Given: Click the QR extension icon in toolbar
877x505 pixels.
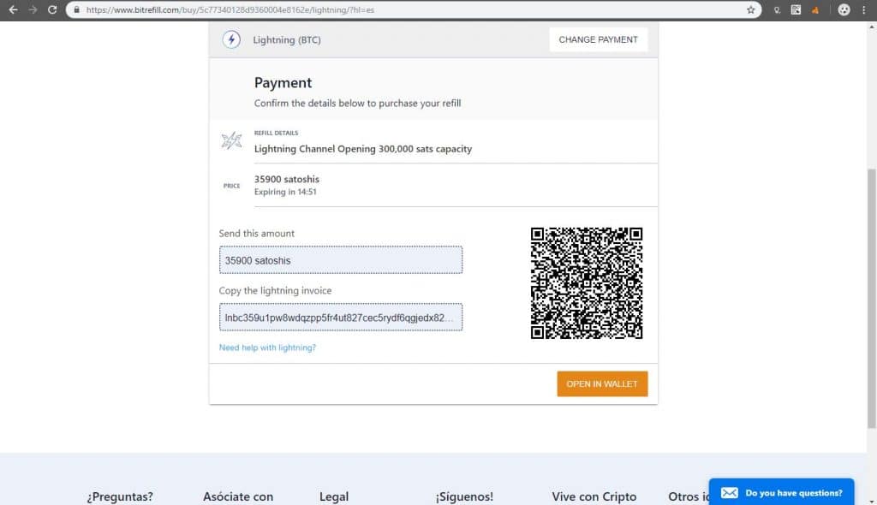Looking at the screenshot, I should (x=796, y=9).
